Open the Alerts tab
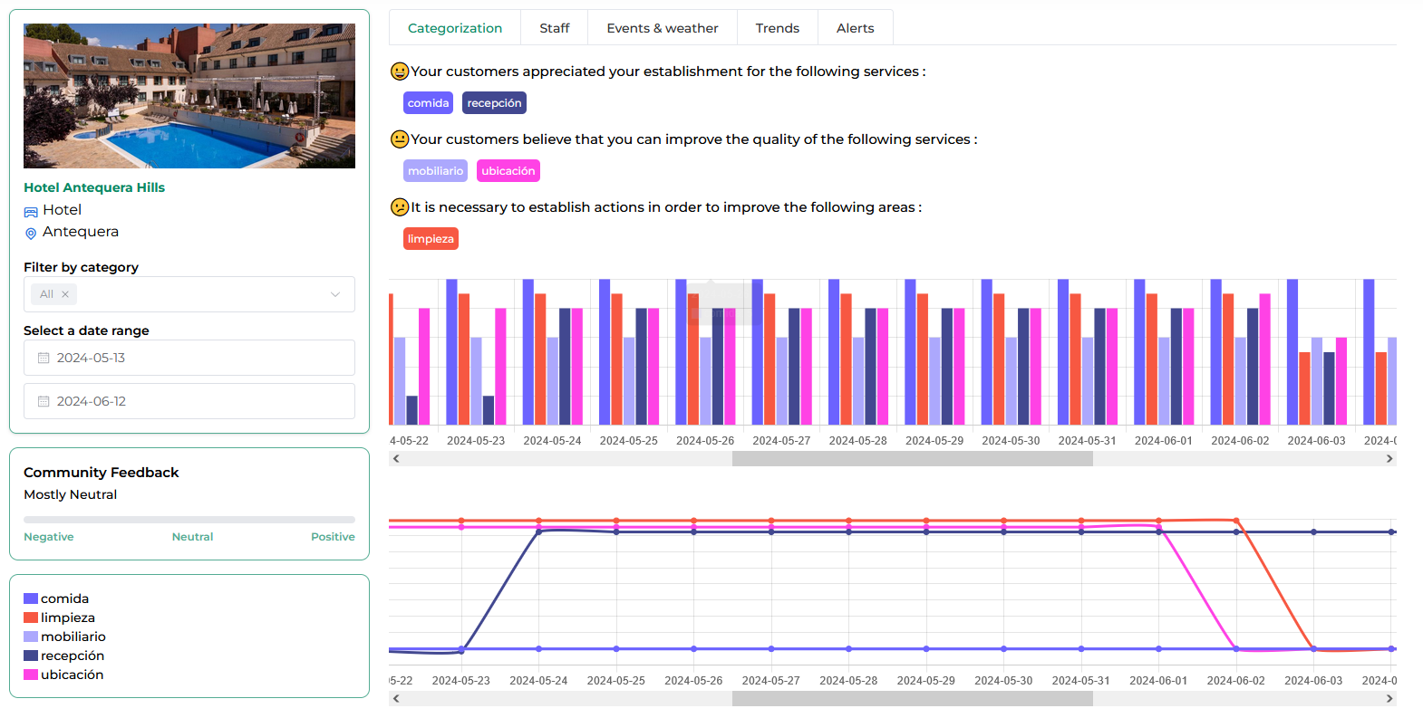 [856, 28]
